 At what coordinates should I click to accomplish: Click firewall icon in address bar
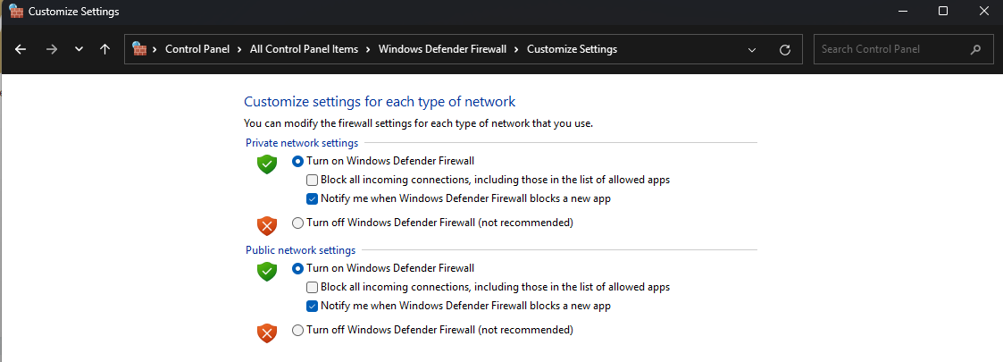coord(140,49)
